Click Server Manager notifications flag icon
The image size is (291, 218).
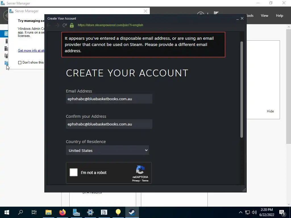pyautogui.click(x=216, y=13)
